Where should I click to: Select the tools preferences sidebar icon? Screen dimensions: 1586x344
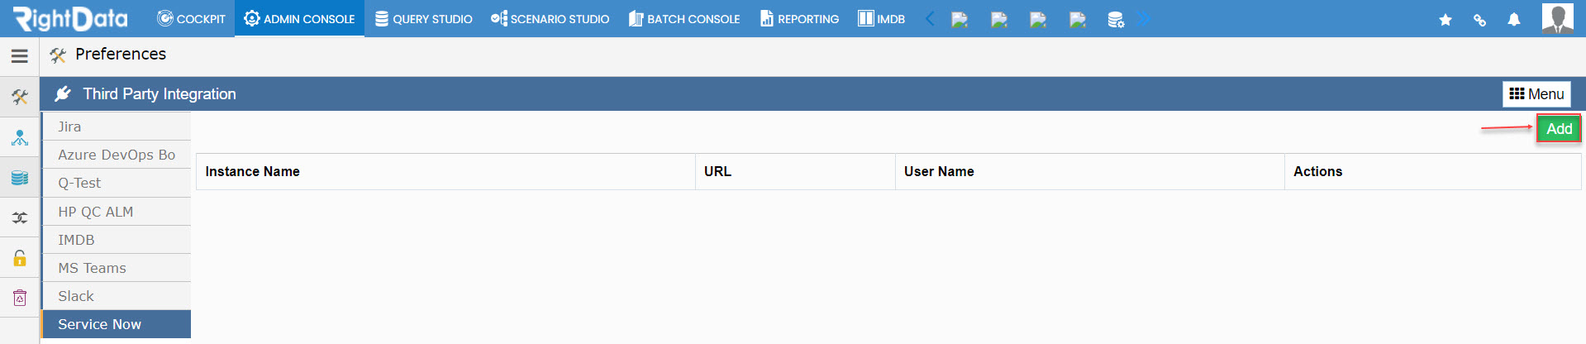pos(20,98)
